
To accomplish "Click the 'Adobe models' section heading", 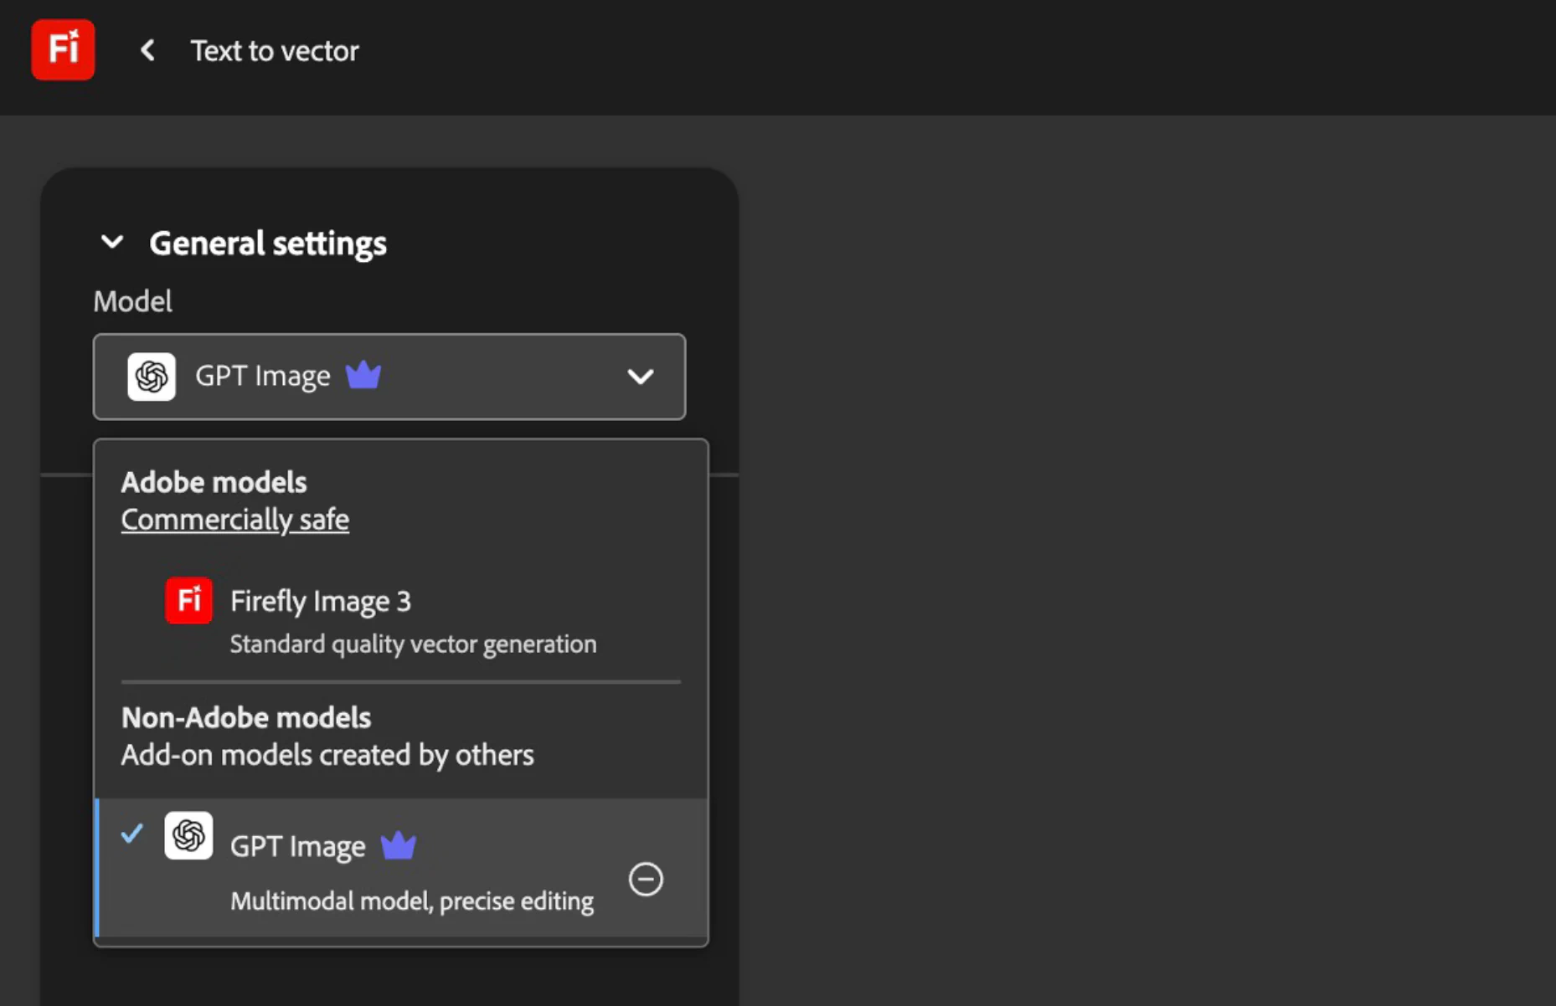I will (x=214, y=482).
